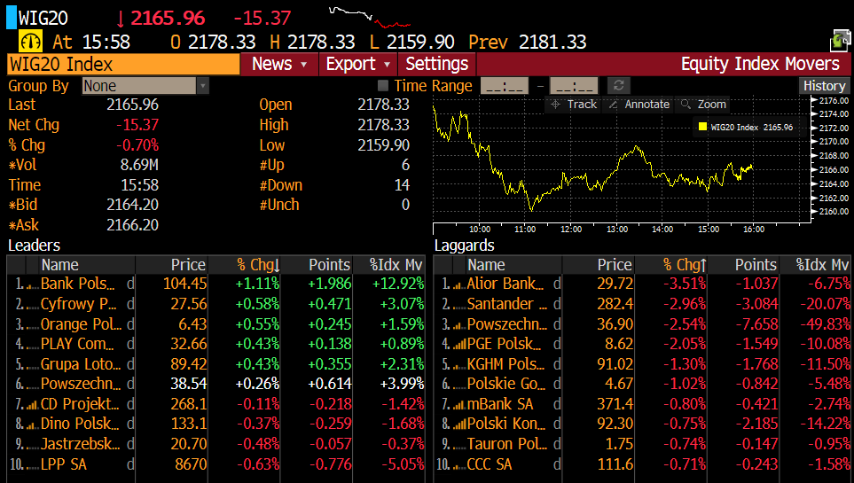Click the volume bars icon beside mBank SA
The image size is (854, 483).
pyautogui.click(x=459, y=405)
